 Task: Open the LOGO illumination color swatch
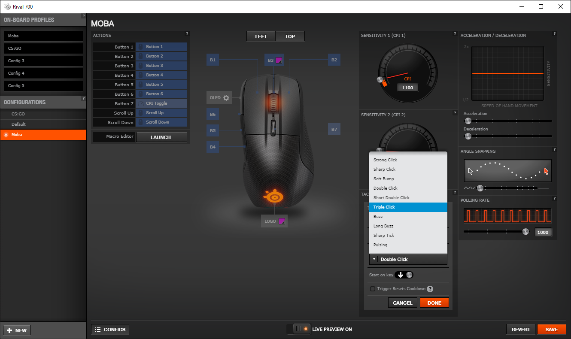[282, 221]
